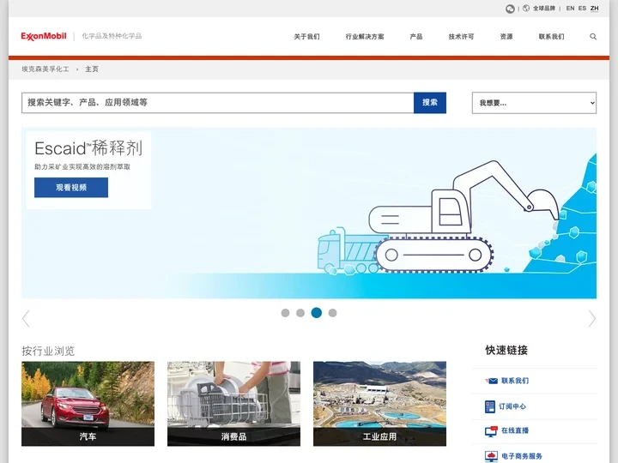The height and width of the screenshot is (463, 618).
Task: Select ZH language option
Action: tap(594, 9)
